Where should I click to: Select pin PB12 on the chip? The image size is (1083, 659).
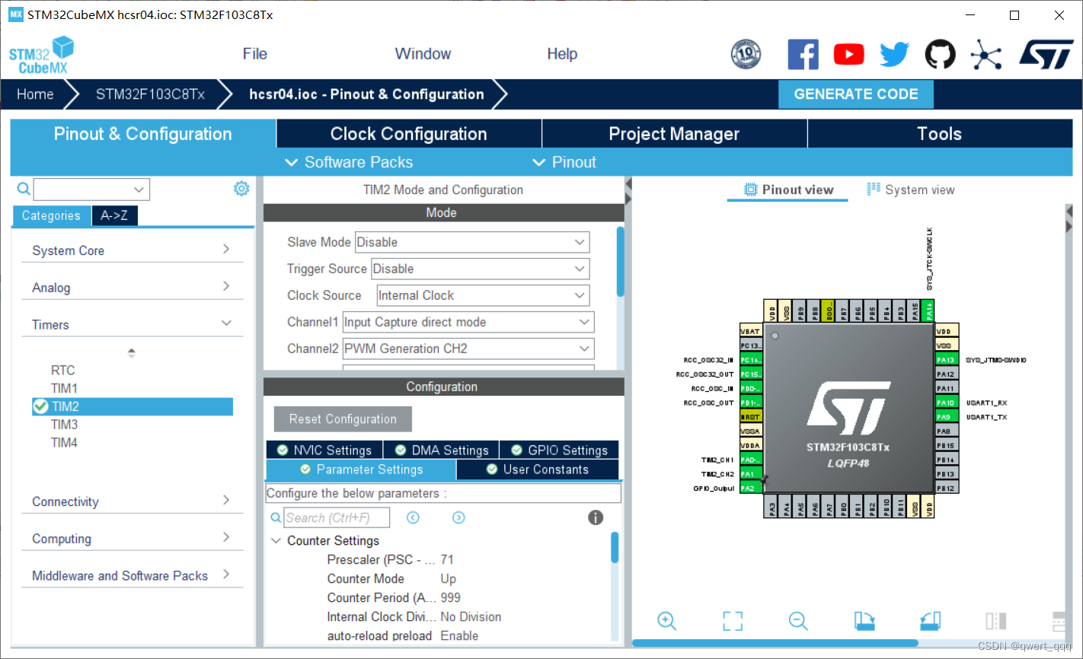(945, 489)
